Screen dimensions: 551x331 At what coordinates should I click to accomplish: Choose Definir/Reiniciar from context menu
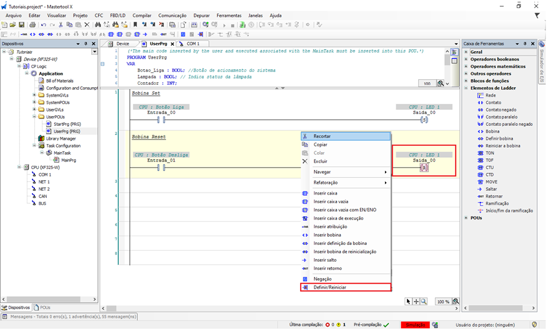[329, 287]
